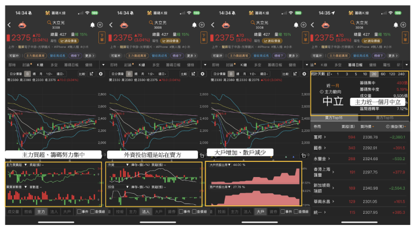Screen dimensions: 417x233
Task: Open the 富邦 broker row
Action: (x=360, y=137)
